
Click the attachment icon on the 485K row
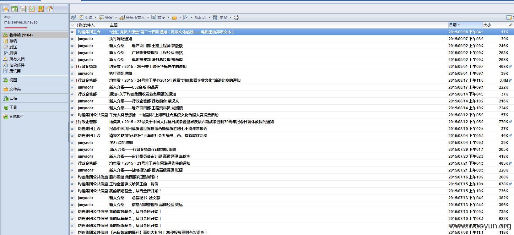[510, 163]
